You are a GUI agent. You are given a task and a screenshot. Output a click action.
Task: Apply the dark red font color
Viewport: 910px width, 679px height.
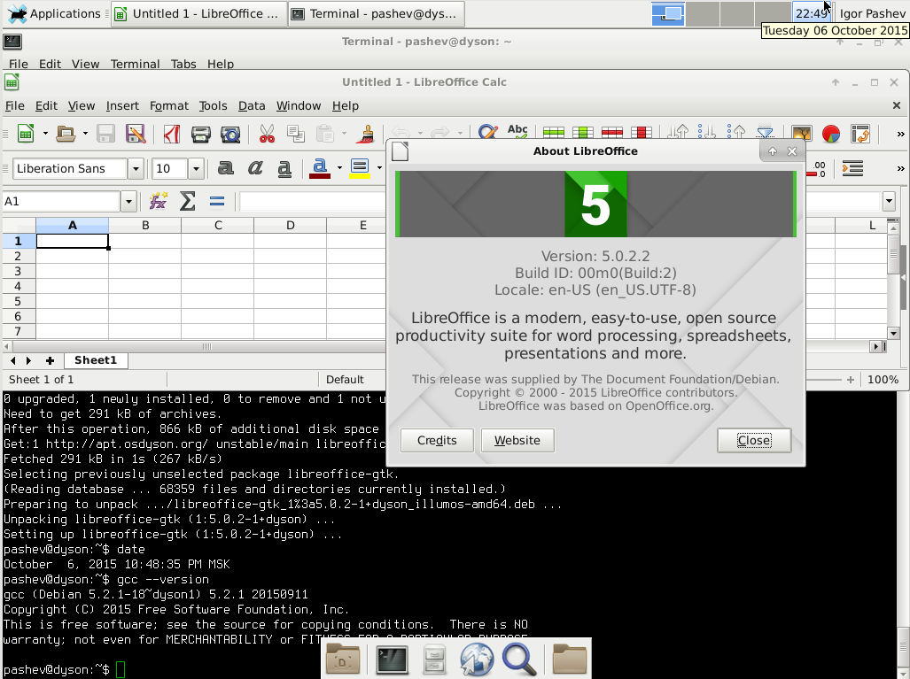click(320, 168)
